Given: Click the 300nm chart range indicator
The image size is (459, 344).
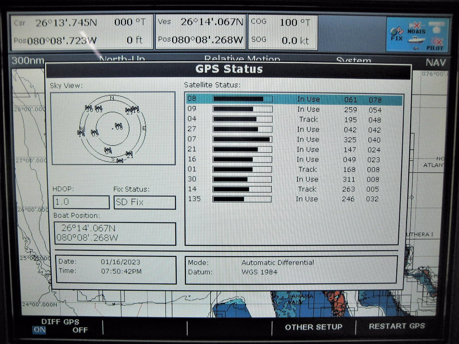Looking at the screenshot, I should (28, 61).
